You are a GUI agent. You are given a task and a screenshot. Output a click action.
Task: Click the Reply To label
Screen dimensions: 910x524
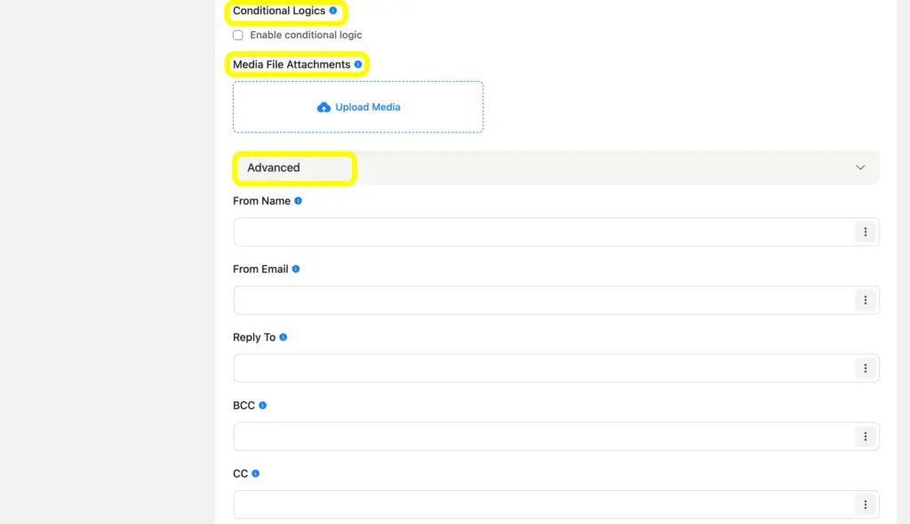coord(254,337)
